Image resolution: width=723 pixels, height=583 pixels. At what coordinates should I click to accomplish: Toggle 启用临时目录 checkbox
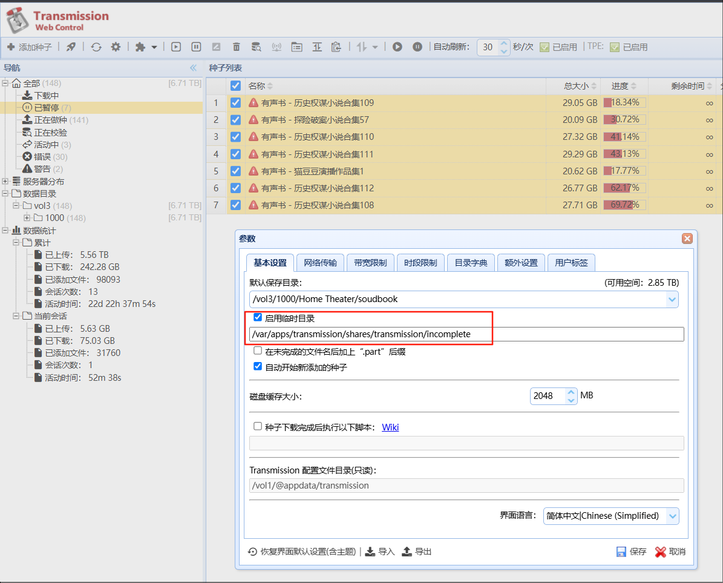(x=258, y=317)
